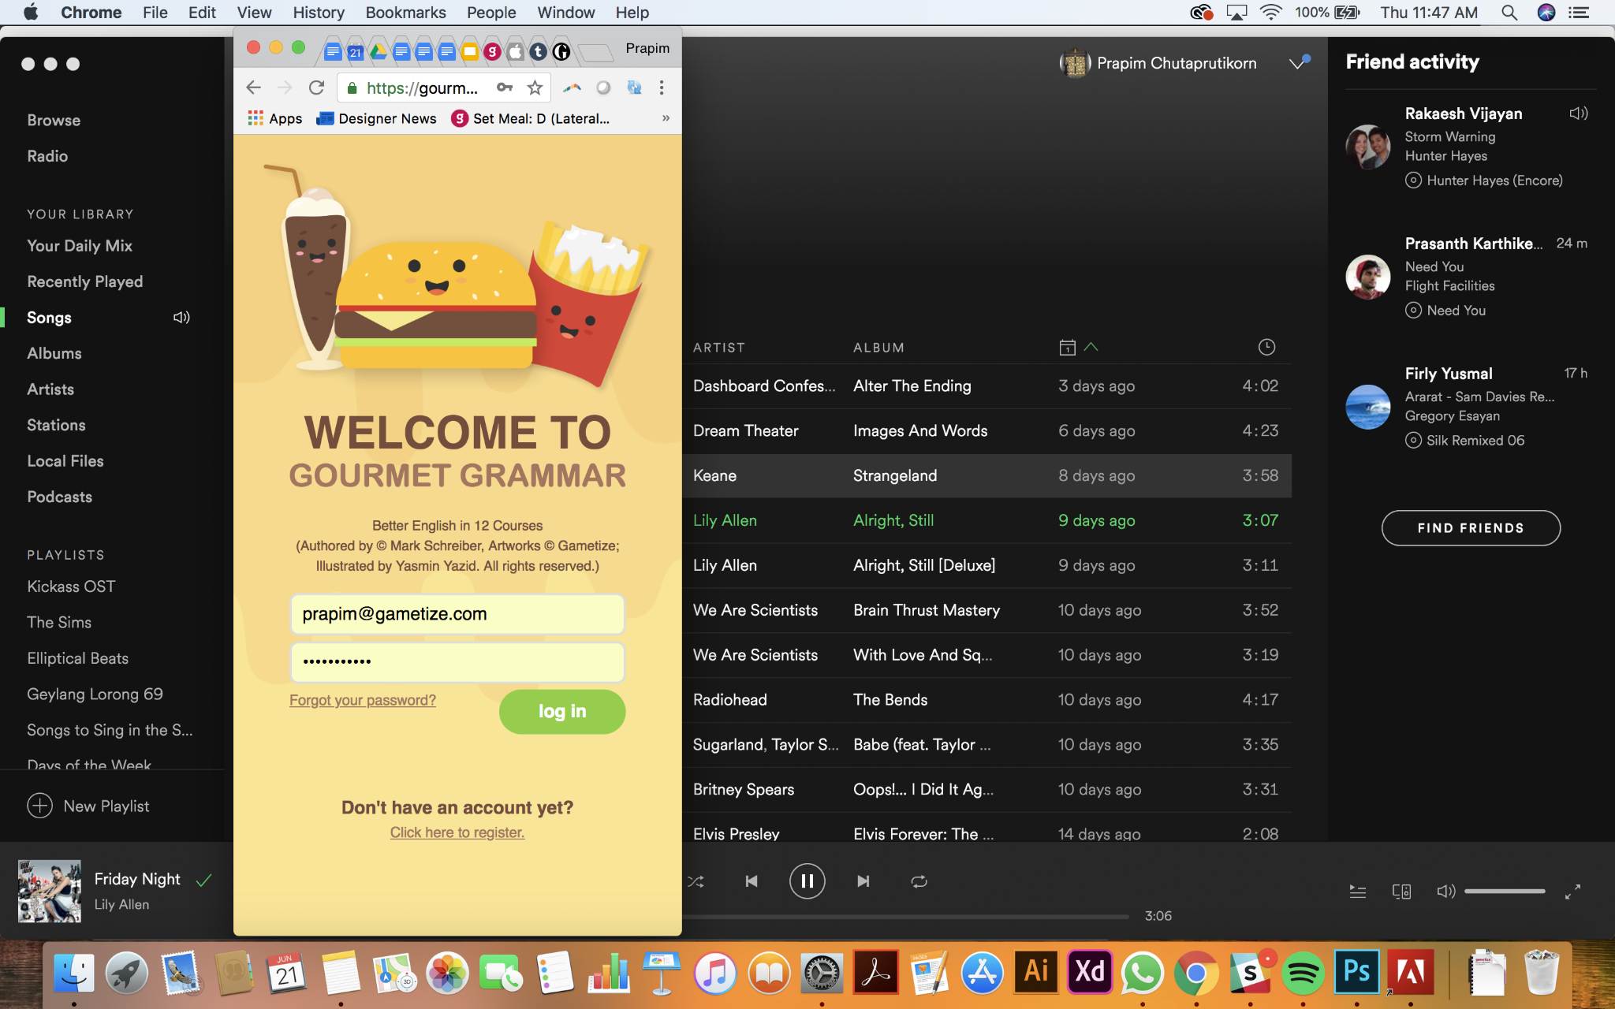This screenshot has width=1615, height=1009.
Task: Toggle shuffle in Spotify player
Action: [x=696, y=881]
